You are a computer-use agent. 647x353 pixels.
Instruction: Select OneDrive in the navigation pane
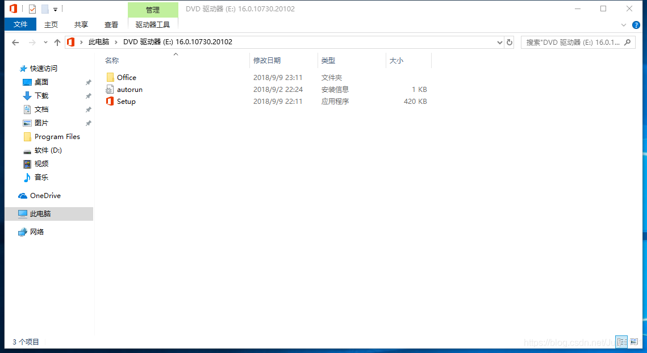point(45,195)
